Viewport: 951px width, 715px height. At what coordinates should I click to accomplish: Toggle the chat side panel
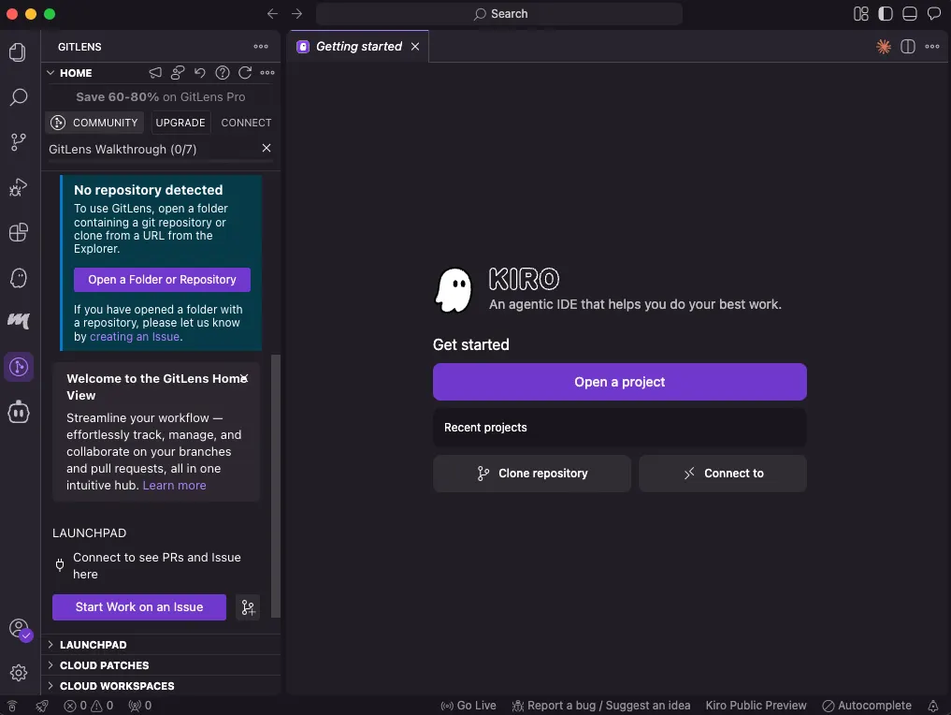tap(933, 13)
